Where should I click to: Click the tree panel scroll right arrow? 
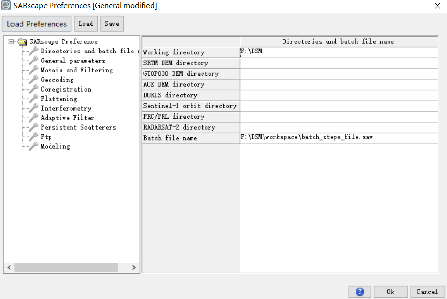tap(134, 268)
